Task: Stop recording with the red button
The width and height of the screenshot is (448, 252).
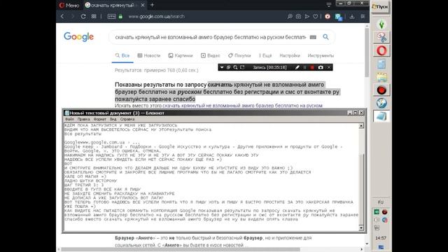Action: [x=312, y=67]
